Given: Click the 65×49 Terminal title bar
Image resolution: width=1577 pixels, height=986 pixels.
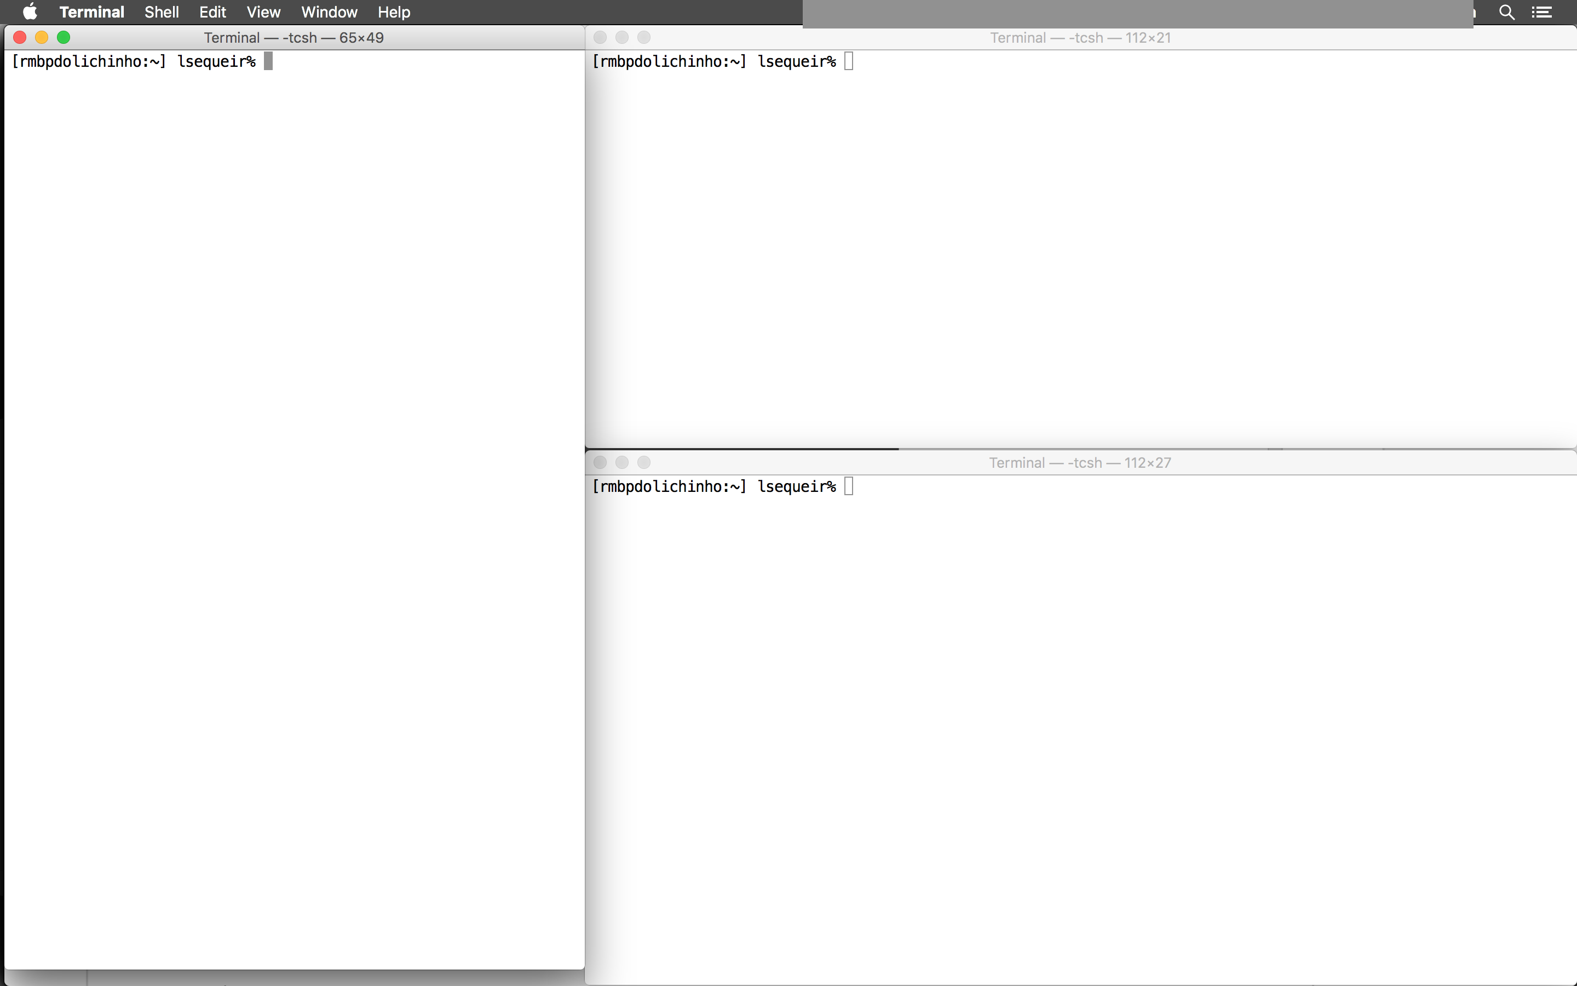Looking at the screenshot, I should (x=293, y=37).
